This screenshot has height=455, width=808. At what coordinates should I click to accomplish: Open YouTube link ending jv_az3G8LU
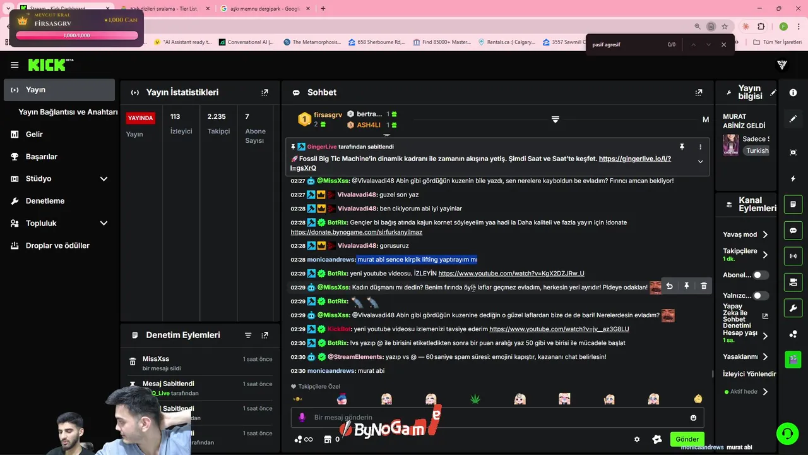[559, 329]
